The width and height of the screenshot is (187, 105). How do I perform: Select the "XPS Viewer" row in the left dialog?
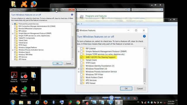tap(22, 59)
